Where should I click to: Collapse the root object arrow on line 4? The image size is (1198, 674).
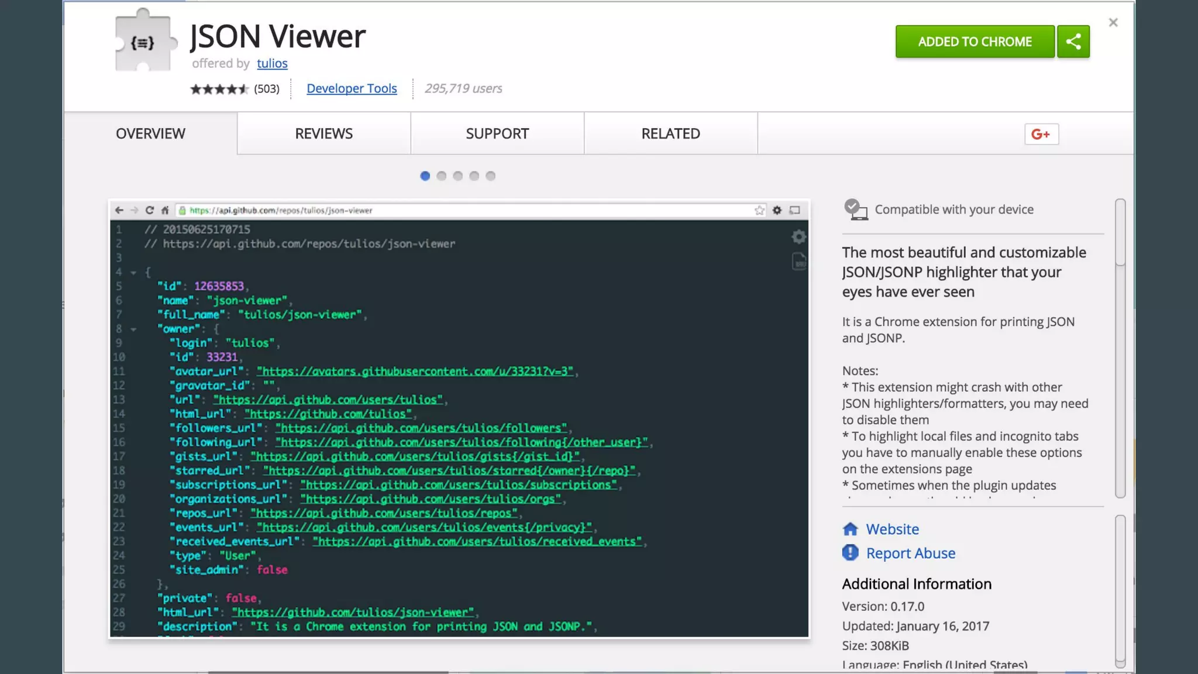coord(134,273)
